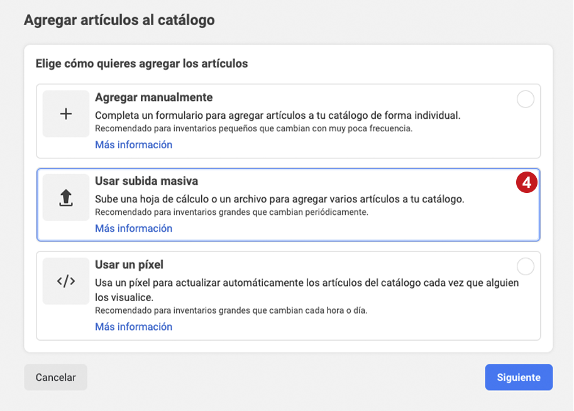Click the Agregar manualmente title

[x=154, y=97]
